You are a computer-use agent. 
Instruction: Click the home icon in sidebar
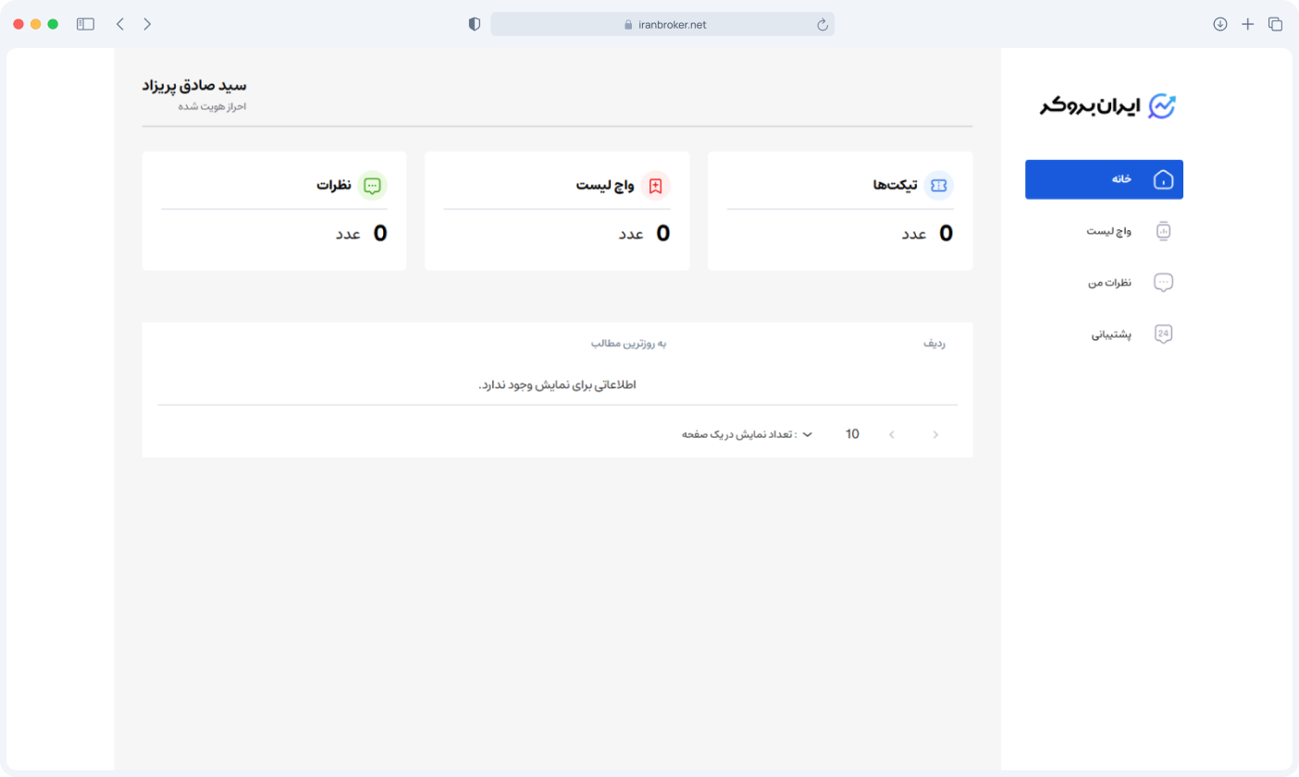(1163, 179)
